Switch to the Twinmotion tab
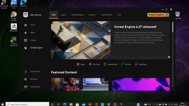The image size is (189, 106). pyautogui.click(x=106, y=15)
